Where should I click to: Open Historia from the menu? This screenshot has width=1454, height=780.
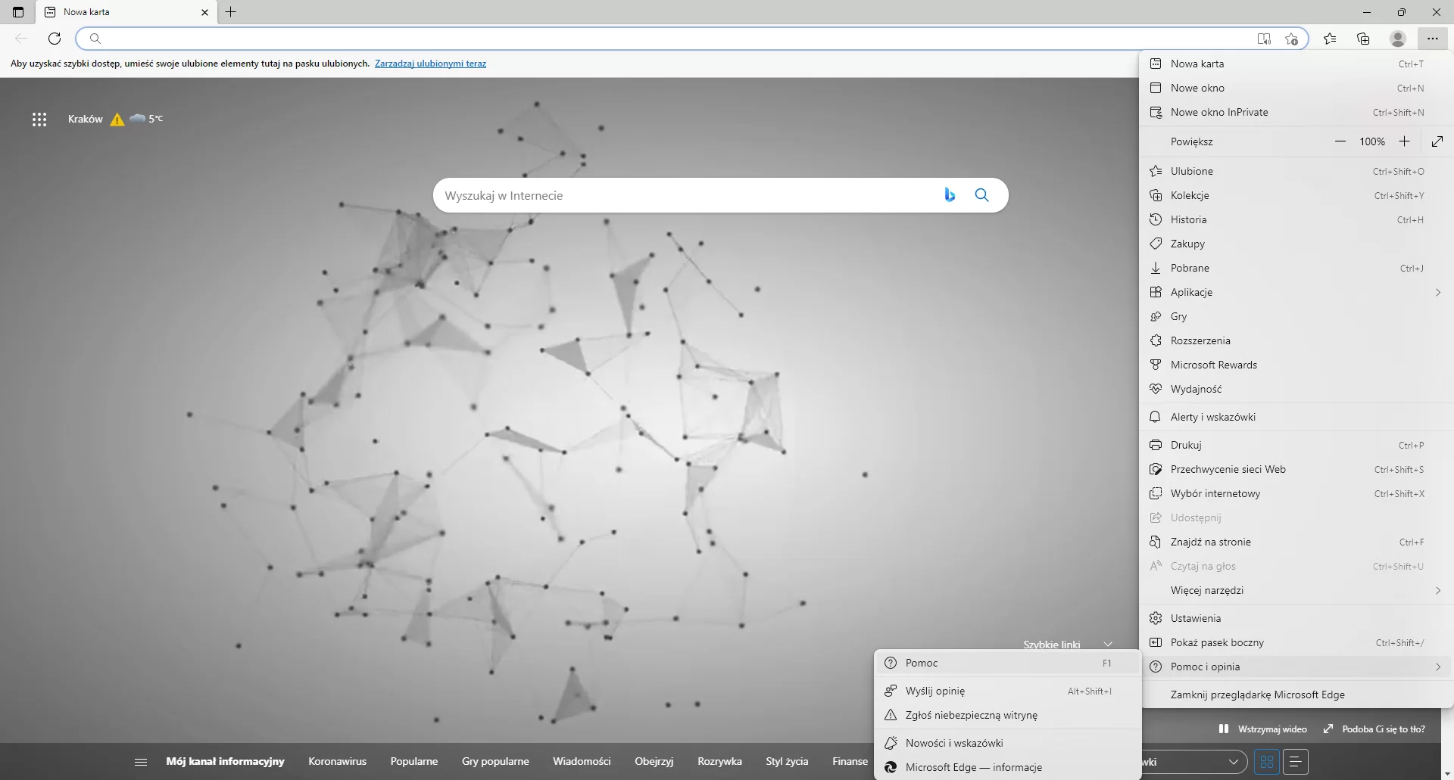pos(1296,219)
